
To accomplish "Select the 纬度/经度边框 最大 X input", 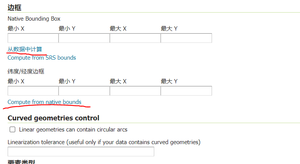I will point(135,91).
